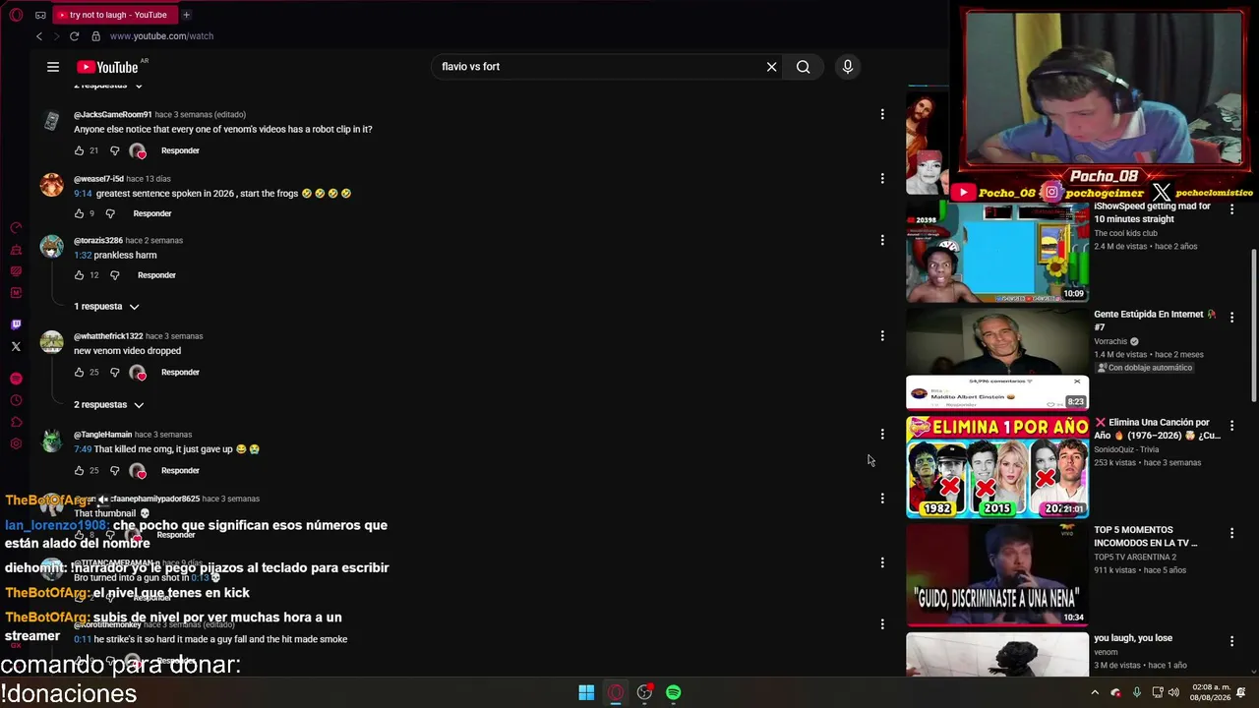The image size is (1259, 708).
Task: Go to the YouTube home logo
Action: tap(108, 67)
